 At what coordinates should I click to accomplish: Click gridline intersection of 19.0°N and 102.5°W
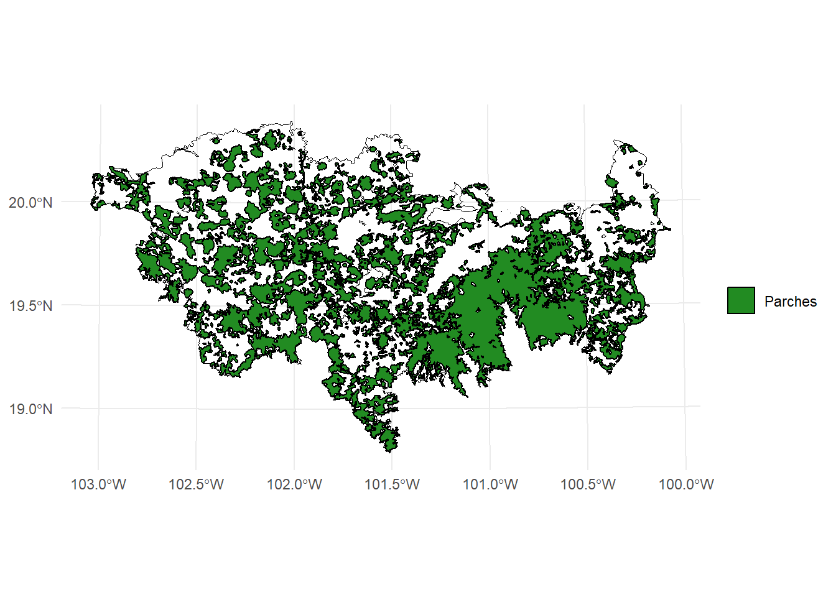coord(196,409)
